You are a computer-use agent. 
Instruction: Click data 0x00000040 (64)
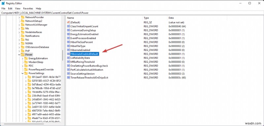pyautogui.click(x=177, y=26)
